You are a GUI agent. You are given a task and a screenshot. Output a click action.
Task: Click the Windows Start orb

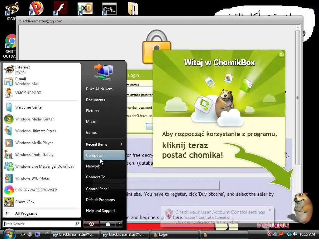9,234
